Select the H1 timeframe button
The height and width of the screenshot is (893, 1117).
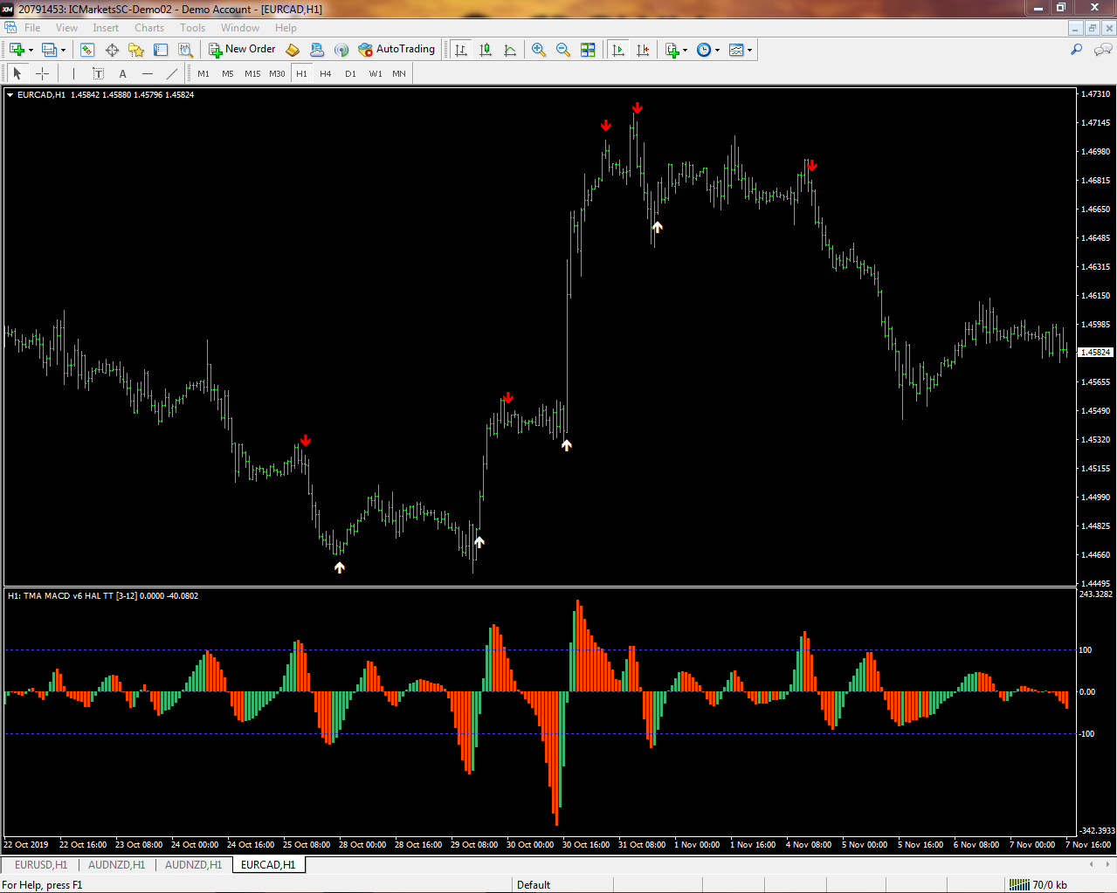tap(301, 74)
